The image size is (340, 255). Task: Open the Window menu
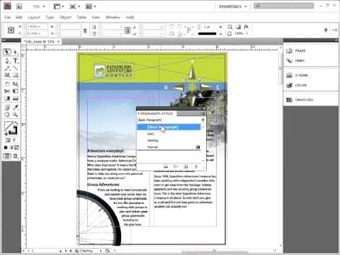pyautogui.click(x=113, y=17)
